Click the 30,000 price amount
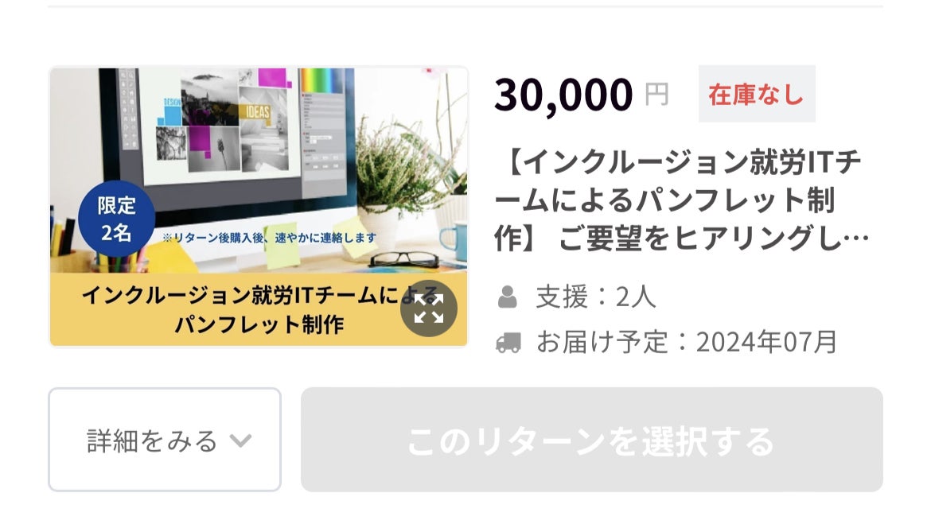 563,95
